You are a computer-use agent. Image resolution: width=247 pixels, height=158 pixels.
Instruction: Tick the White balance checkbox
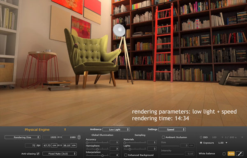pos(224,154)
